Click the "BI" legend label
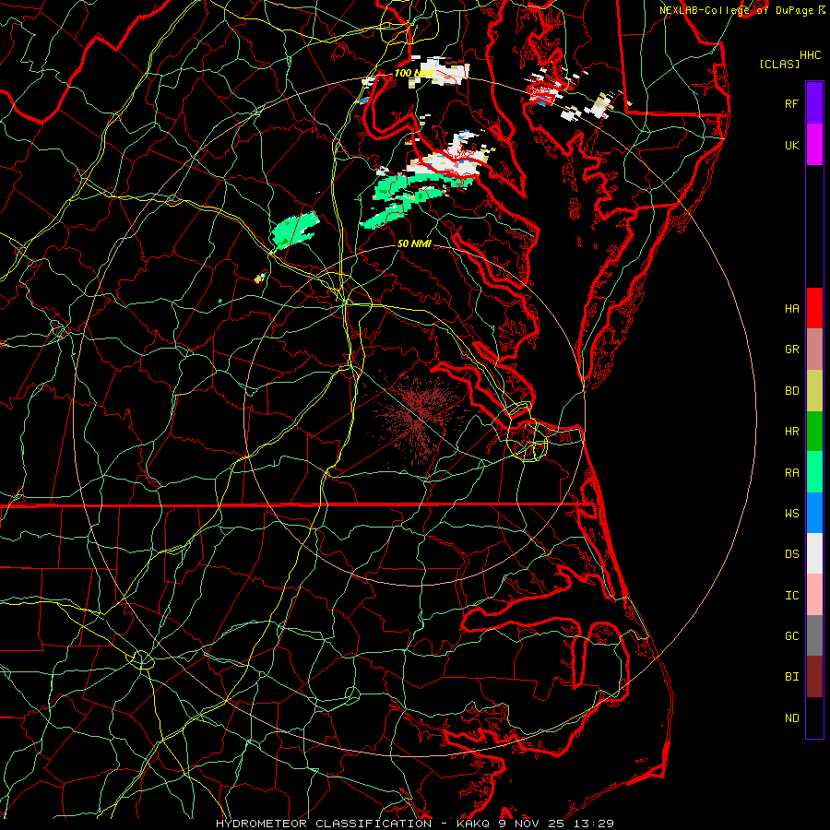The height and width of the screenshot is (830, 830). (x=791, y=677)
